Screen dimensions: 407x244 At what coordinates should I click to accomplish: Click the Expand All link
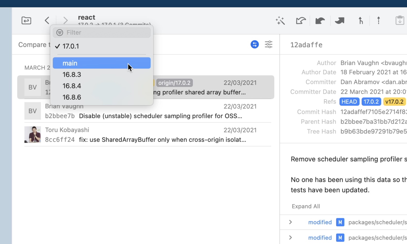(x=306, y=206)
